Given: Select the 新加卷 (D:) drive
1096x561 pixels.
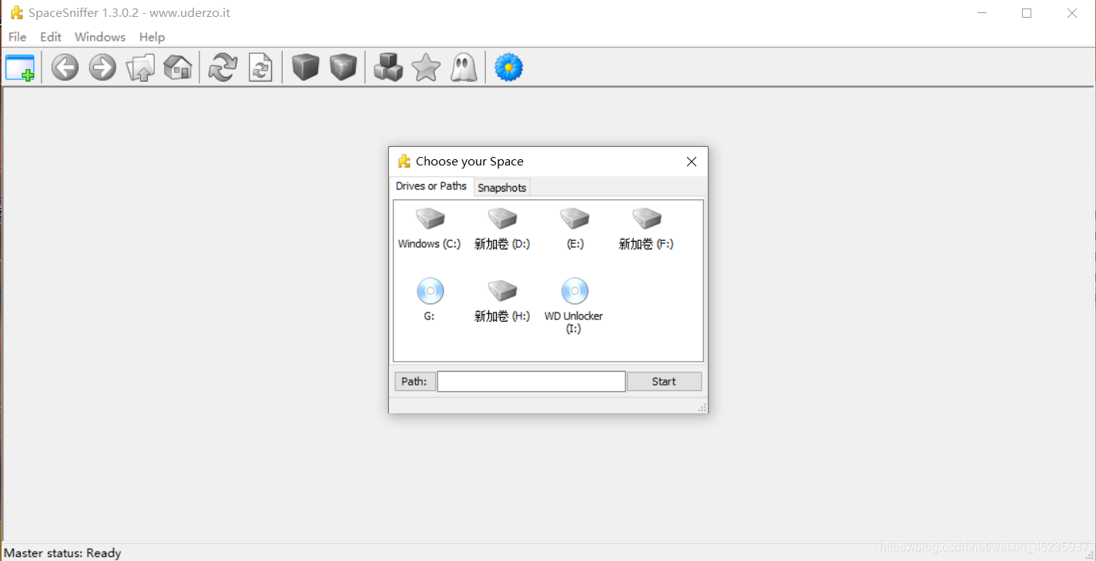Looking at the screenshot, I should tap(502, 229).
